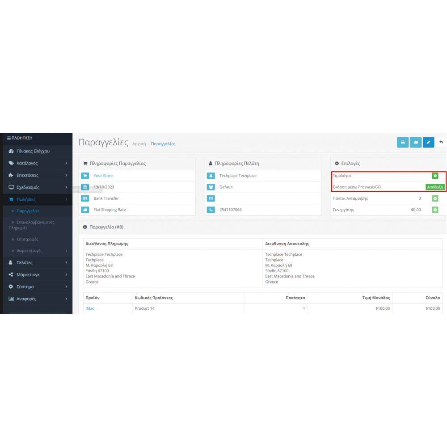Click the plus button in Συνεργάτης row
Viewport: 447px width, 447px height.
[434, 210]
